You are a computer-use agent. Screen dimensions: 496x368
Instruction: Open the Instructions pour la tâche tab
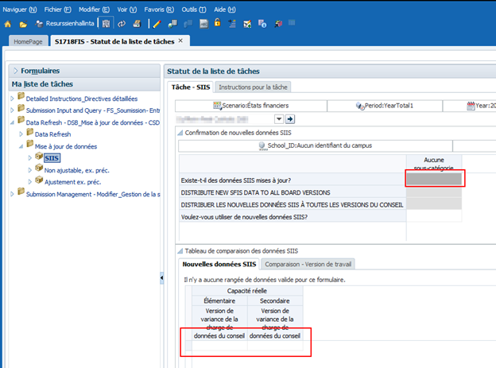coord(254,87)
